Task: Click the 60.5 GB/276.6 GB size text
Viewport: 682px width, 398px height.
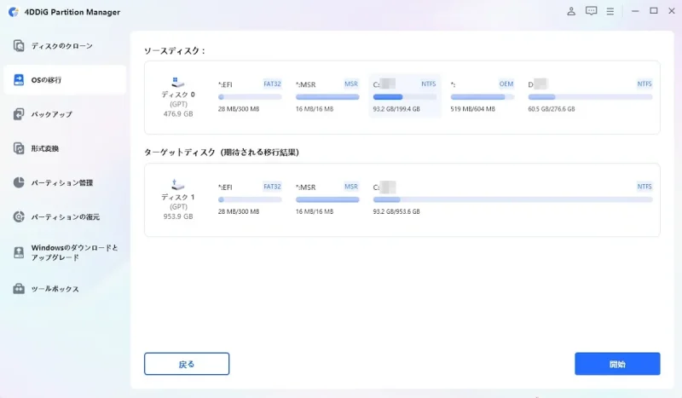Action: click(x=551, y=109)
